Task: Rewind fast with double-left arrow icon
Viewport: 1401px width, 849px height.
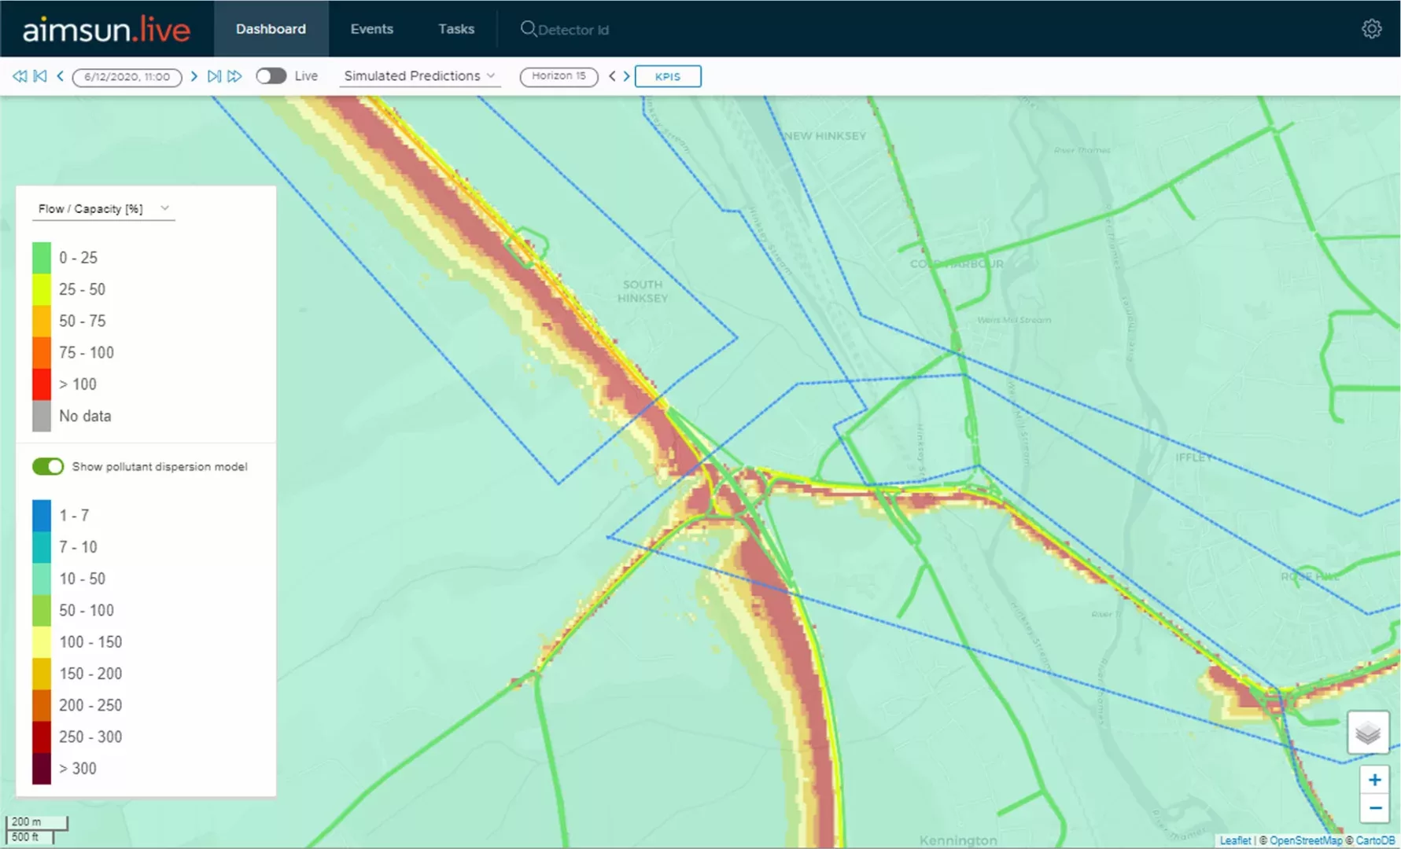Action: [x=20, y=76]
